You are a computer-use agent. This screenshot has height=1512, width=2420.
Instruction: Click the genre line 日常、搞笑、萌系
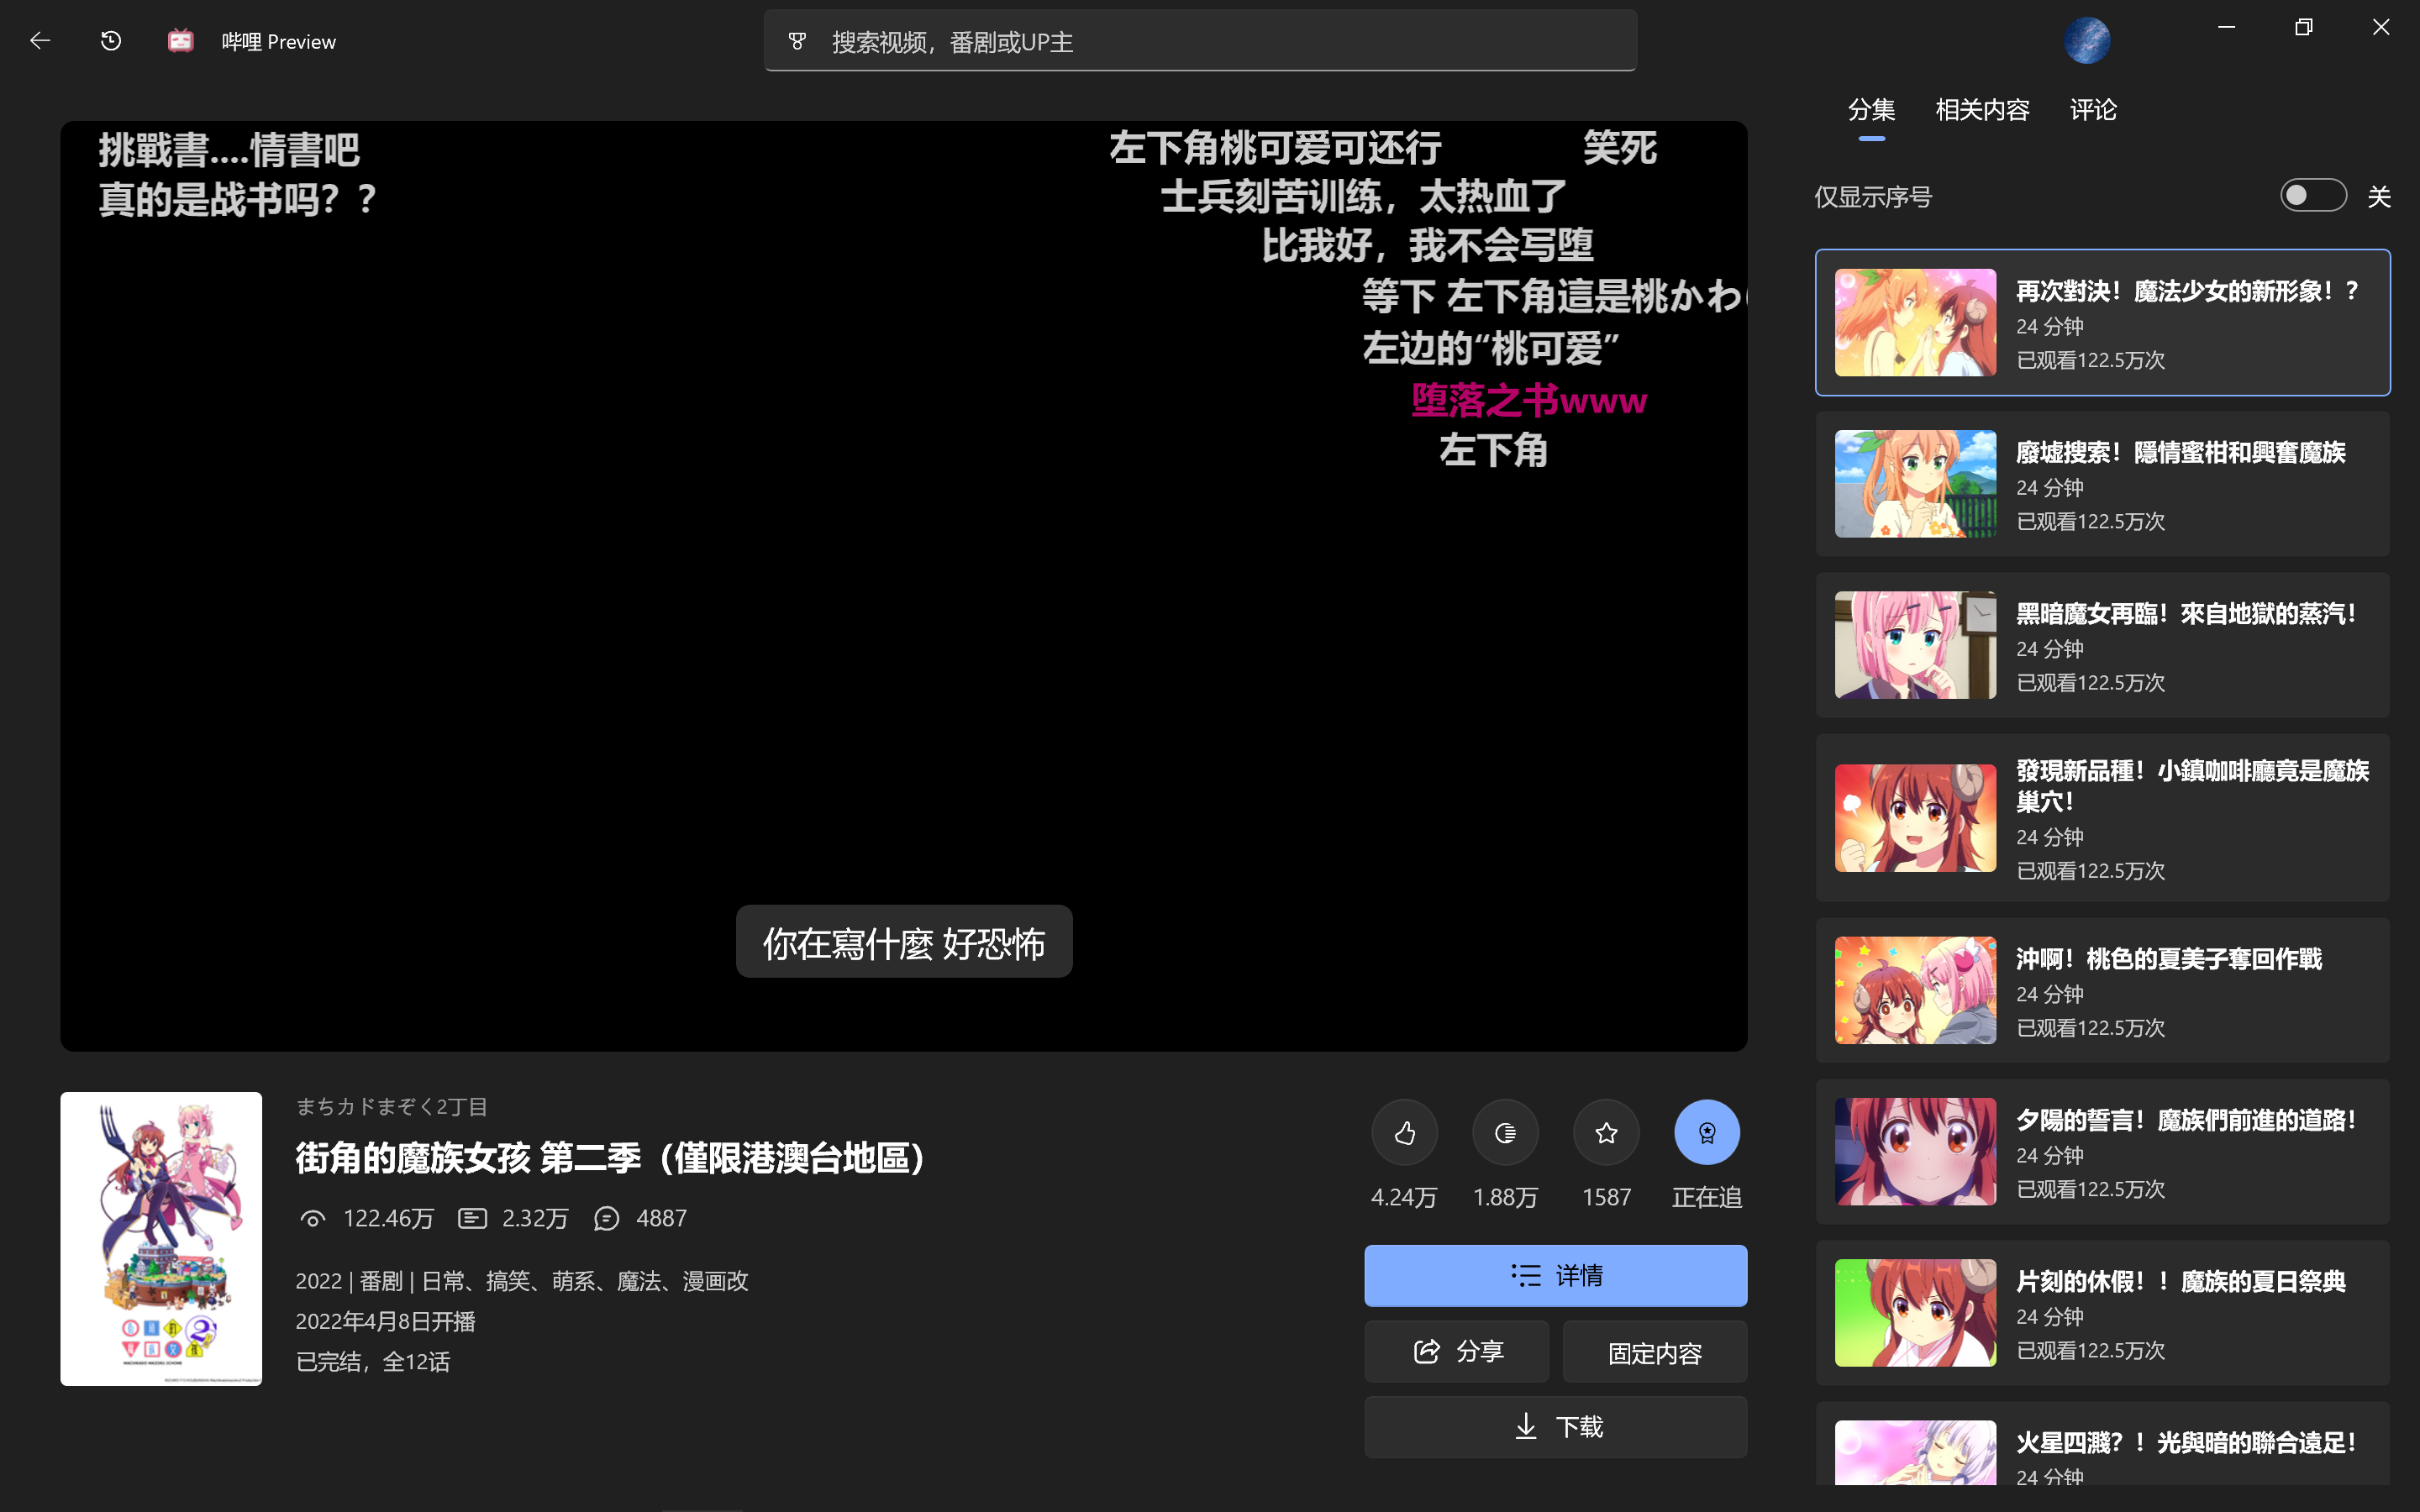click(521, 1281)
